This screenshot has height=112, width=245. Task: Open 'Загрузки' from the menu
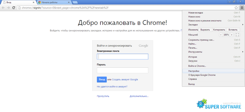(x=213, y=61)
